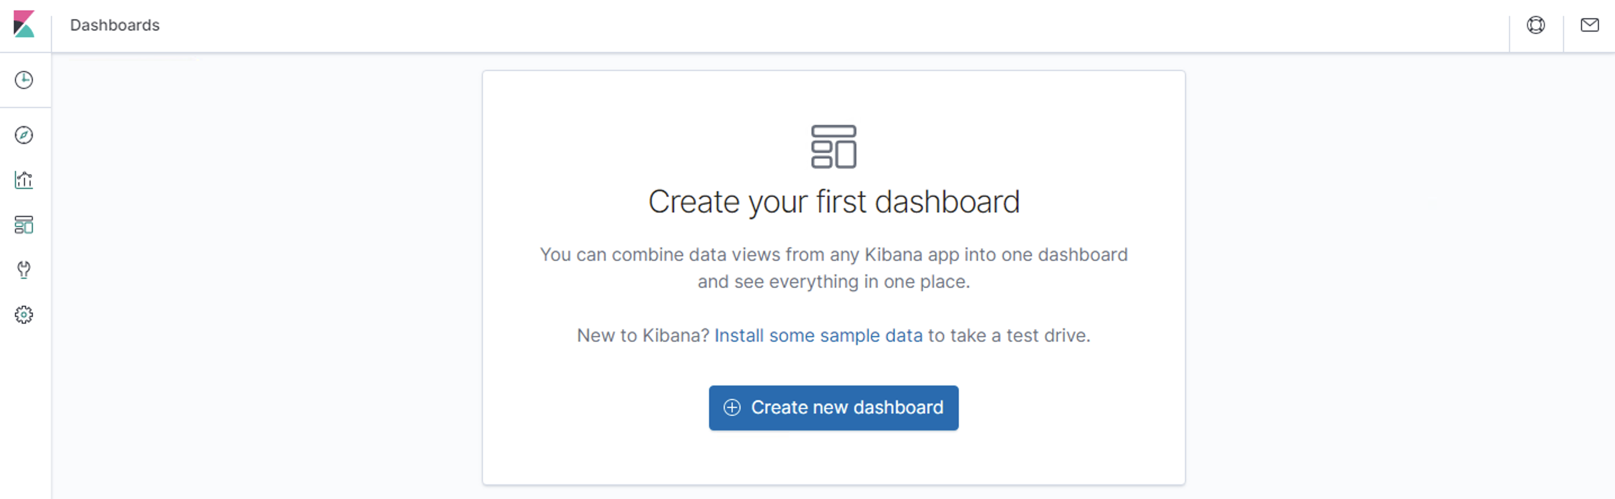The height and width of the screenshot is (499, 1615).
Task: Open Discover via the compass icon
Action: 24,135
